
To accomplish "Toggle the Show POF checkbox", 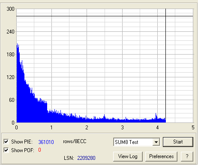I will click(x=6, y=150).
